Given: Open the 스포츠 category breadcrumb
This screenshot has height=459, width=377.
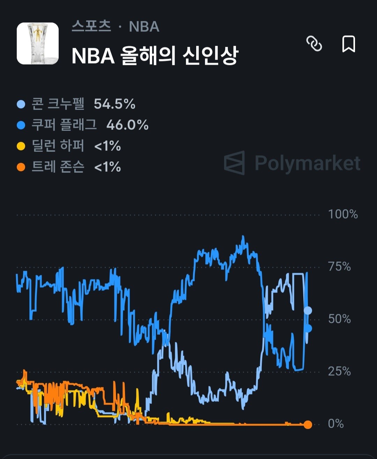Looking at the screenshot, I should pyautogui.click(x=91, y=27).
